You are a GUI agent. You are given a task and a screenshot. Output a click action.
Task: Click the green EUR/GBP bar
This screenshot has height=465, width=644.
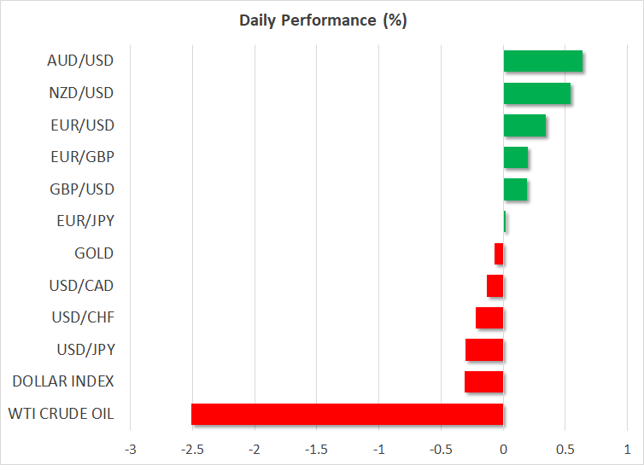[515, 158]
